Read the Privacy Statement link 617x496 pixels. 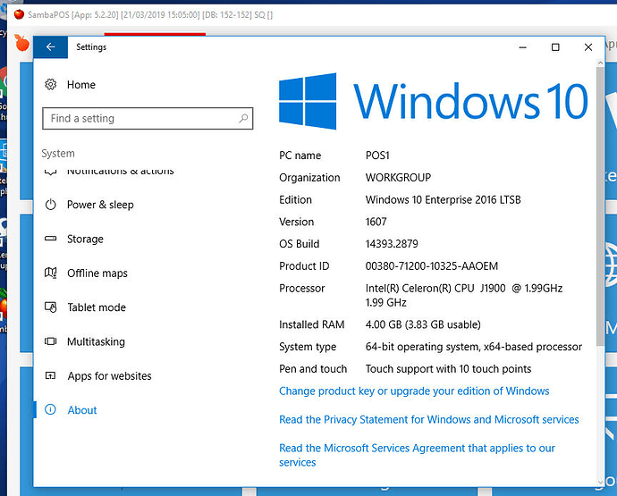428,420
